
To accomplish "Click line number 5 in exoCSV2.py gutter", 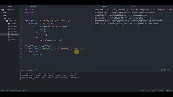I will 22,21.
